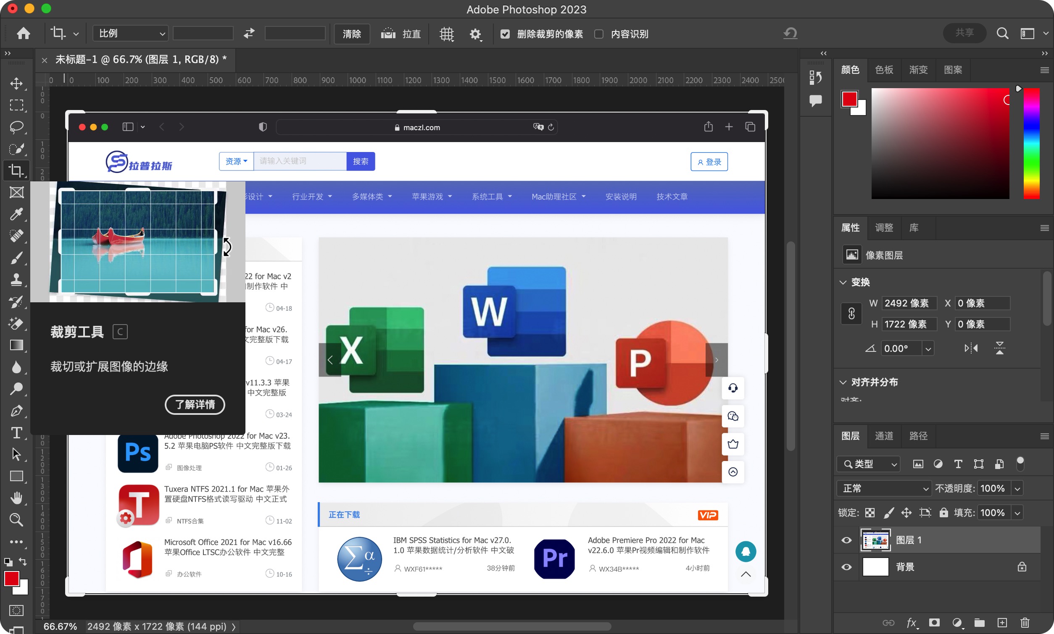This screenshot has width=1054, height=634.
Task: Swap width and height crop values
Action: click(x=249, y=33)
